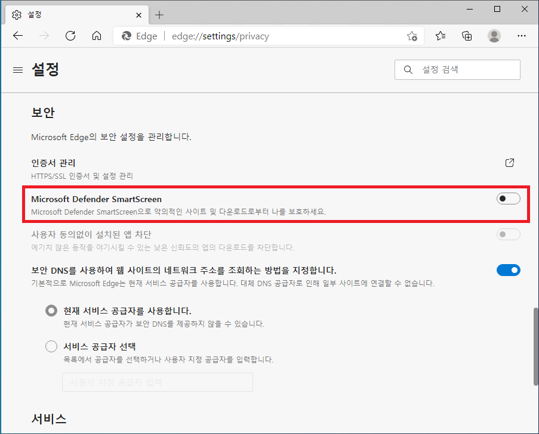Open certificate management via external link icon
This screenshot has height=434, width=539.
[x=510, y=163]
